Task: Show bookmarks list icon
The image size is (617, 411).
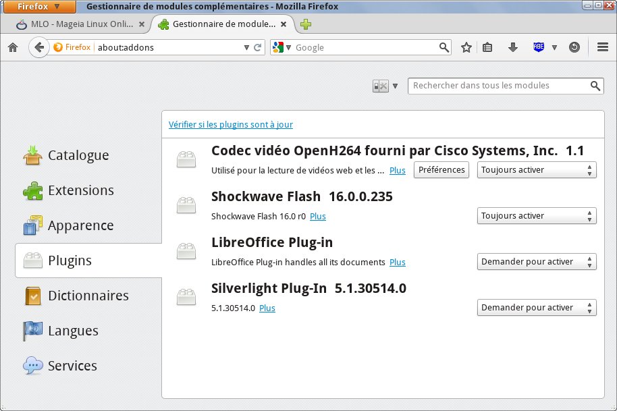Action: pyautogui.click(x=487, y=48)
